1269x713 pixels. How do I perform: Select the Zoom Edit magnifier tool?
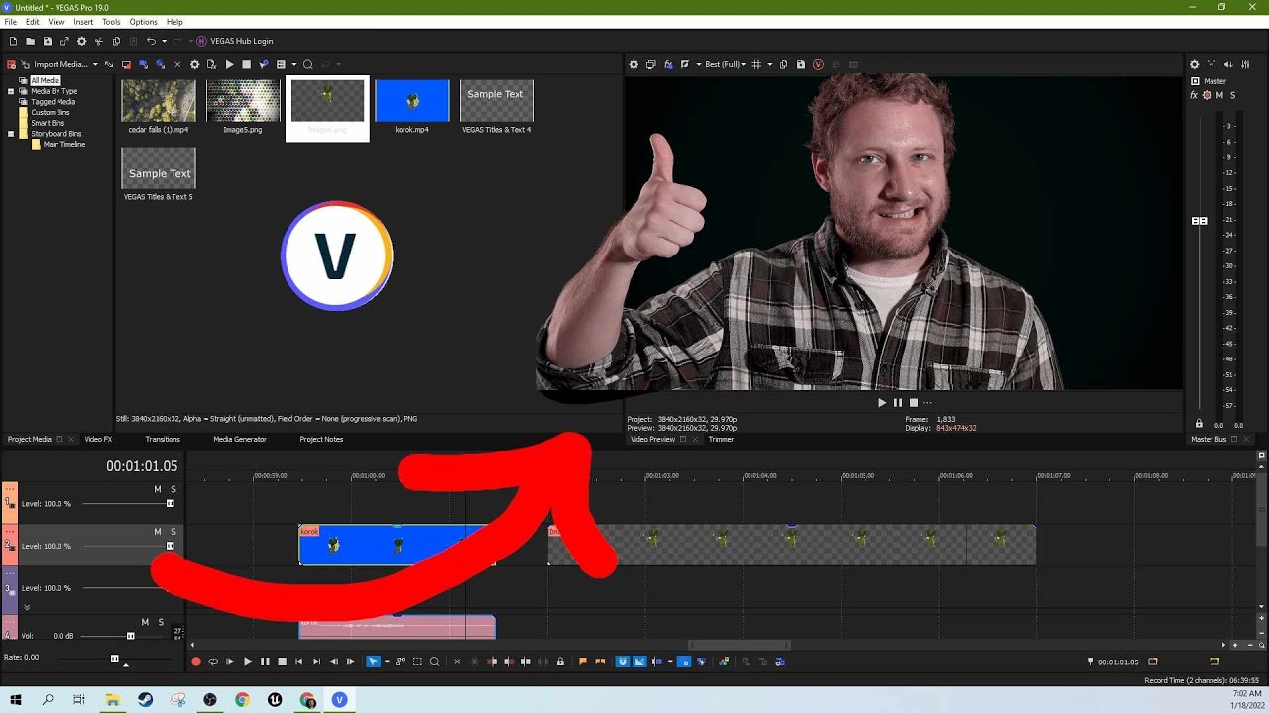click(434, 662)
